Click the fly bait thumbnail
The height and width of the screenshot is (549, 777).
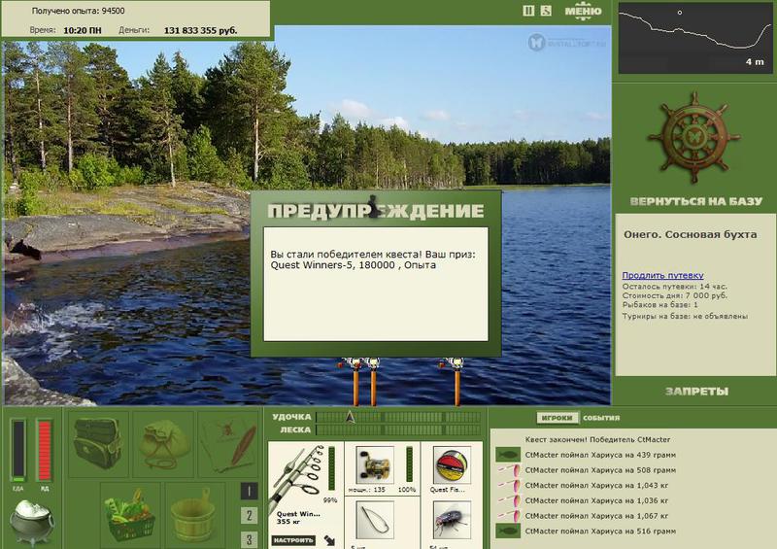point(452,520)
